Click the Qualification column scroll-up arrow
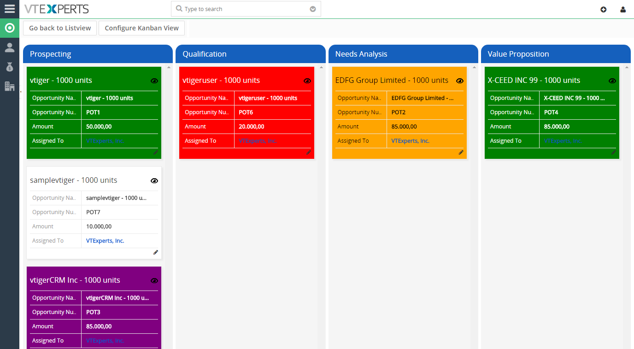This screenshot has width=634, height=349. [322, 68]
